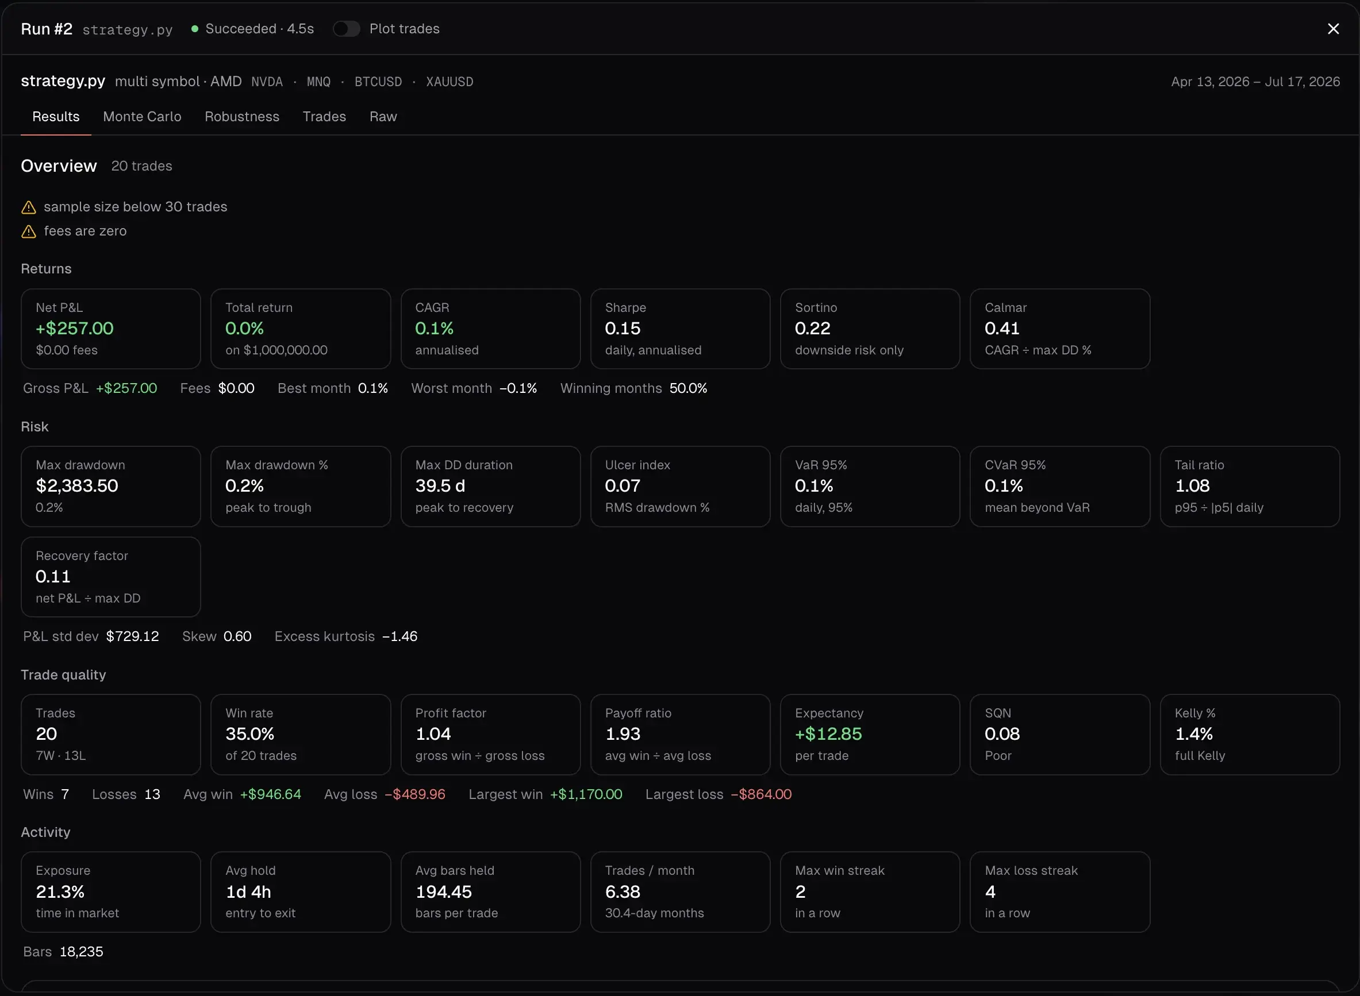The width and height of the screenshot is (1360, 996).
Task: Click the Skew 0.60 value
Action: pyautogui.click(x=237, y=636)
